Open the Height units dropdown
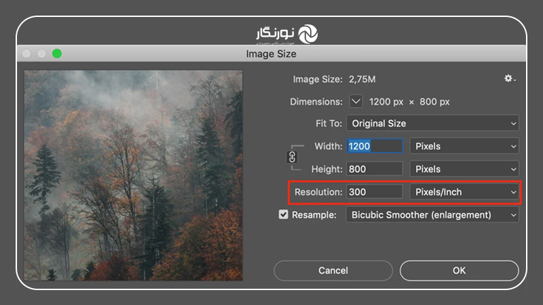The height and width of the screenshot is (305, 543). [464, 169]
